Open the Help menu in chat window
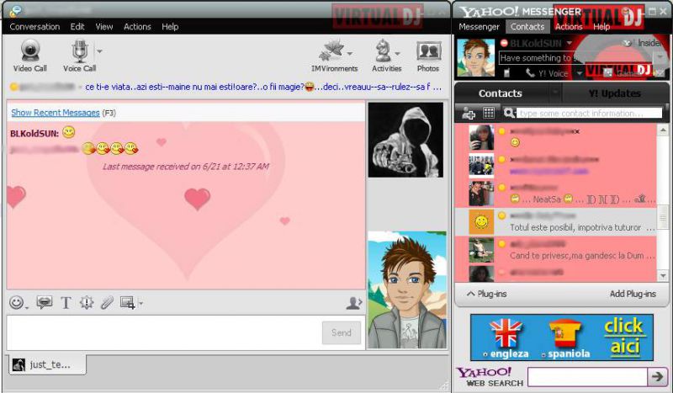 click(170, 27)
